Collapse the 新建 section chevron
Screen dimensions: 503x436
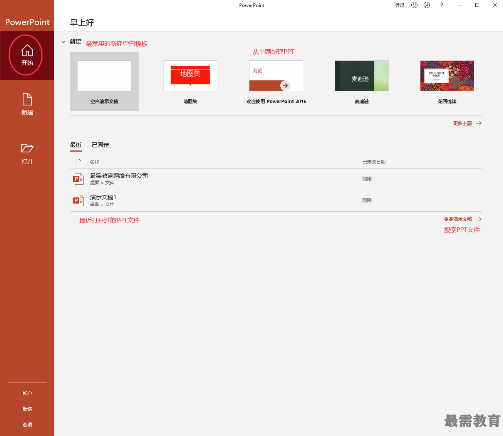64,42
